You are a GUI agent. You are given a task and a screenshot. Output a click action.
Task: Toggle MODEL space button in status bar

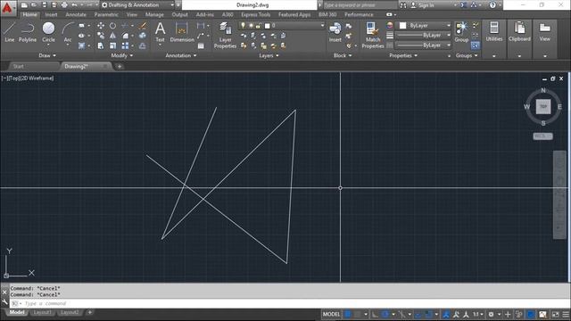coord(331,314)
